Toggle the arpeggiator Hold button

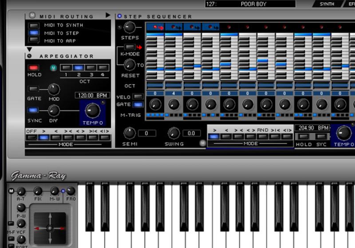coord(34,68)
